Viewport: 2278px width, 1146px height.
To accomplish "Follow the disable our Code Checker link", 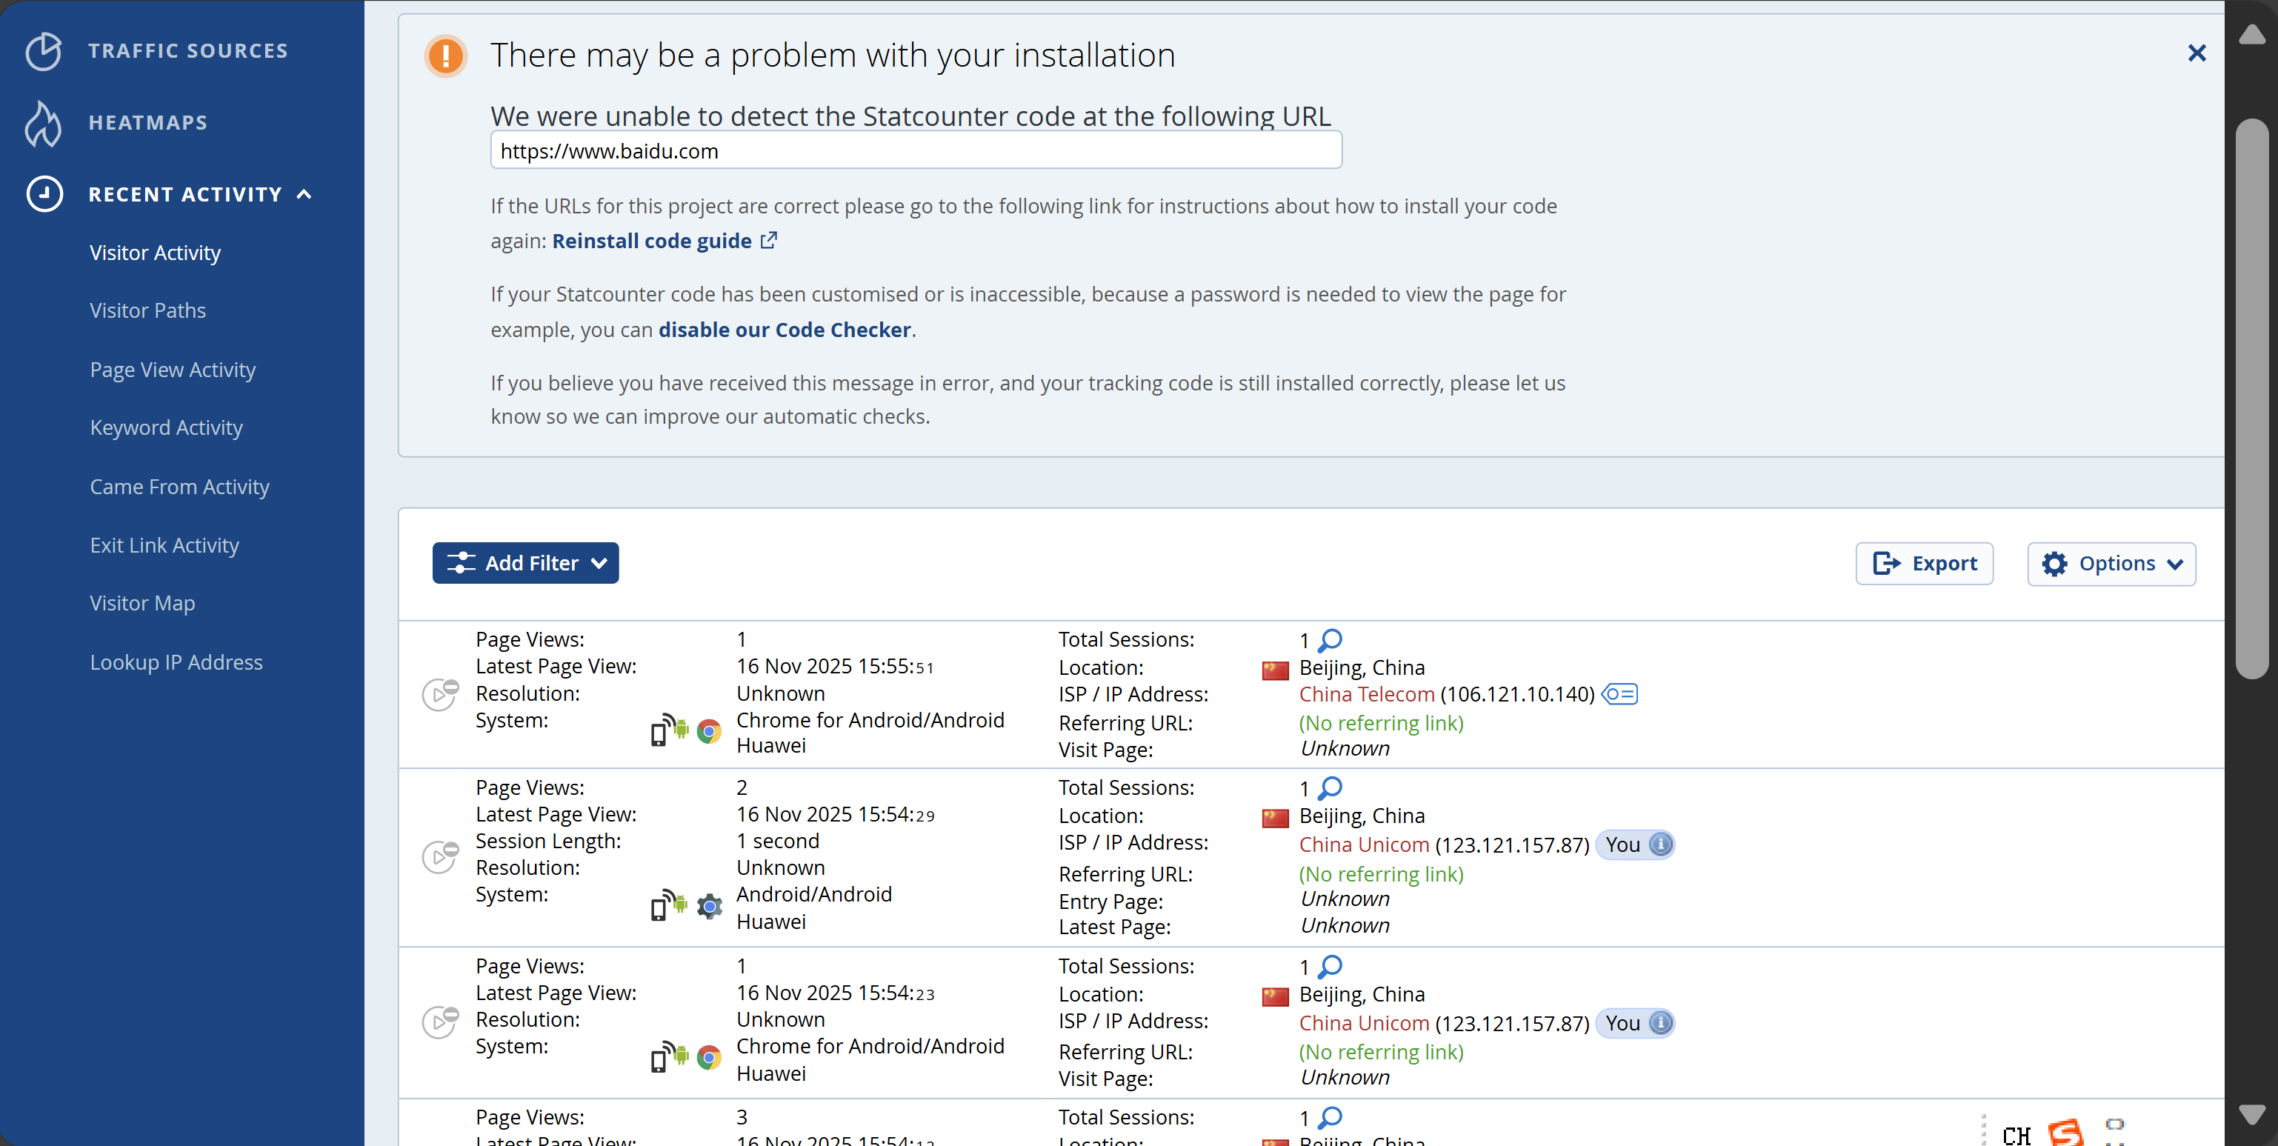I will point(784,330).
